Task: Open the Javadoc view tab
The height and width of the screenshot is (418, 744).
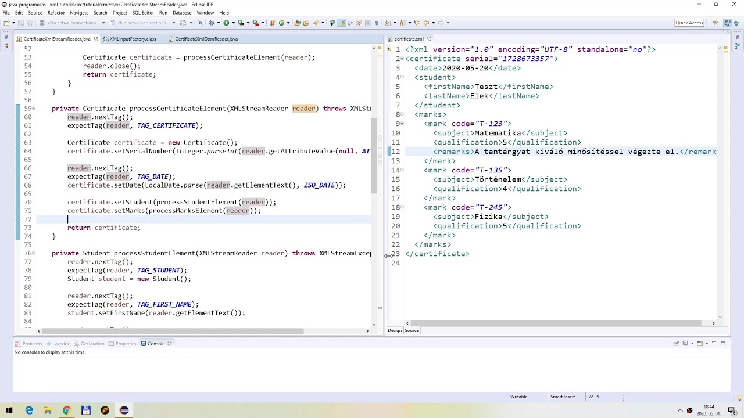Action: tap(58, 344)
